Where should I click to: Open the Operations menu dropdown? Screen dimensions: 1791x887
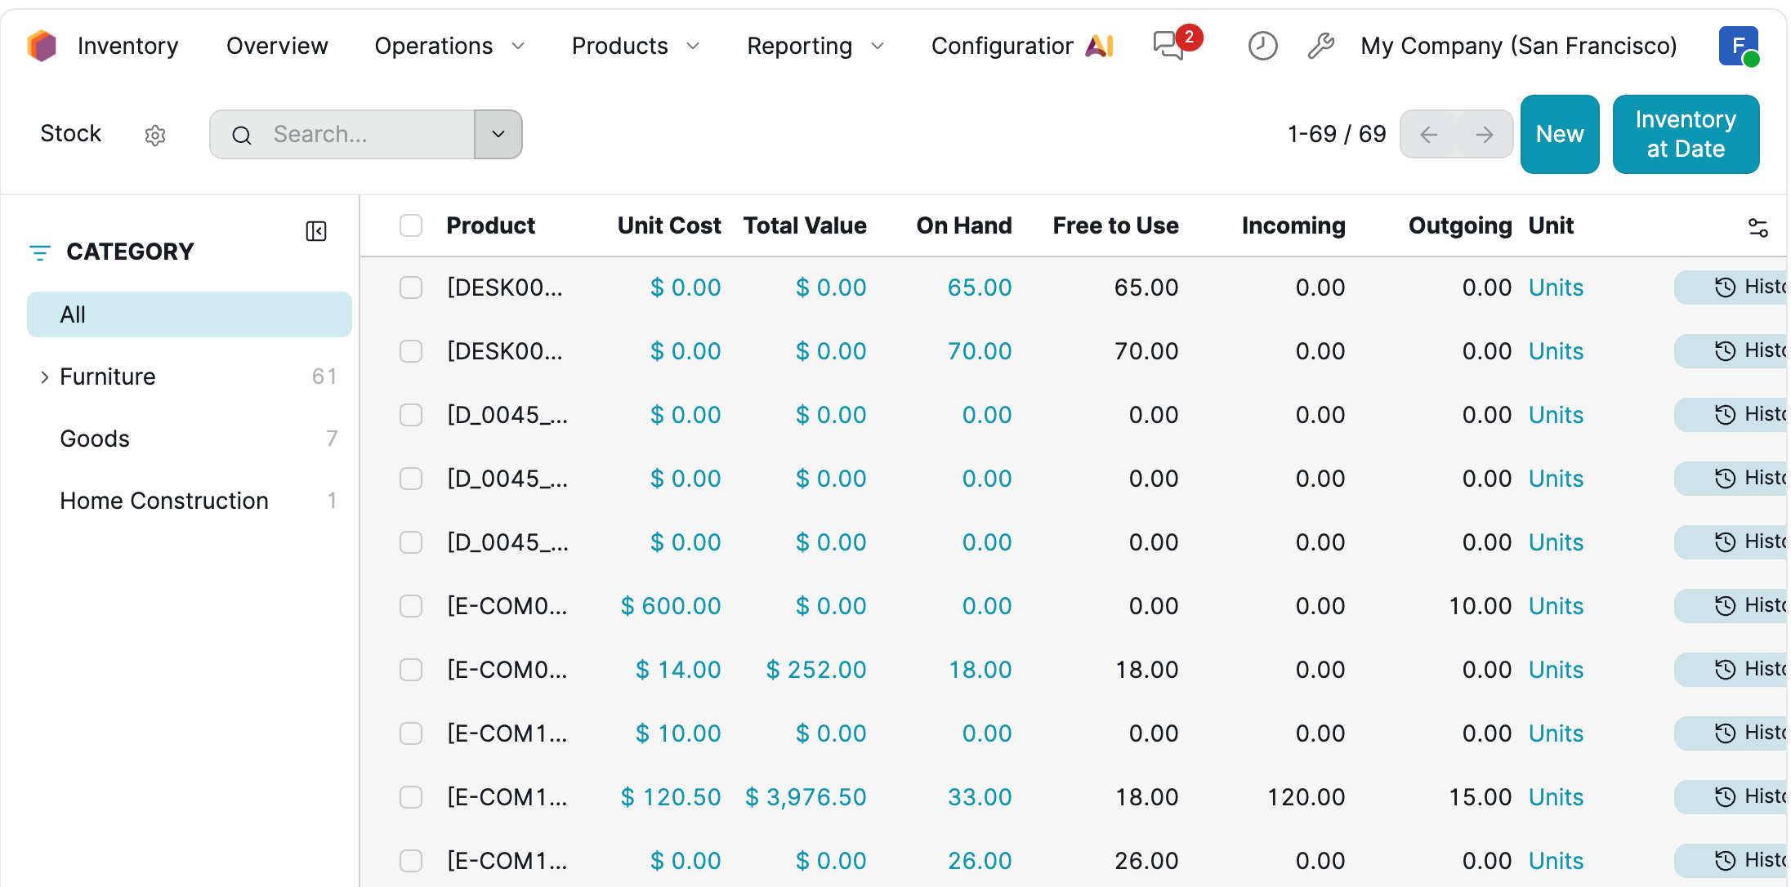[449, 46]
